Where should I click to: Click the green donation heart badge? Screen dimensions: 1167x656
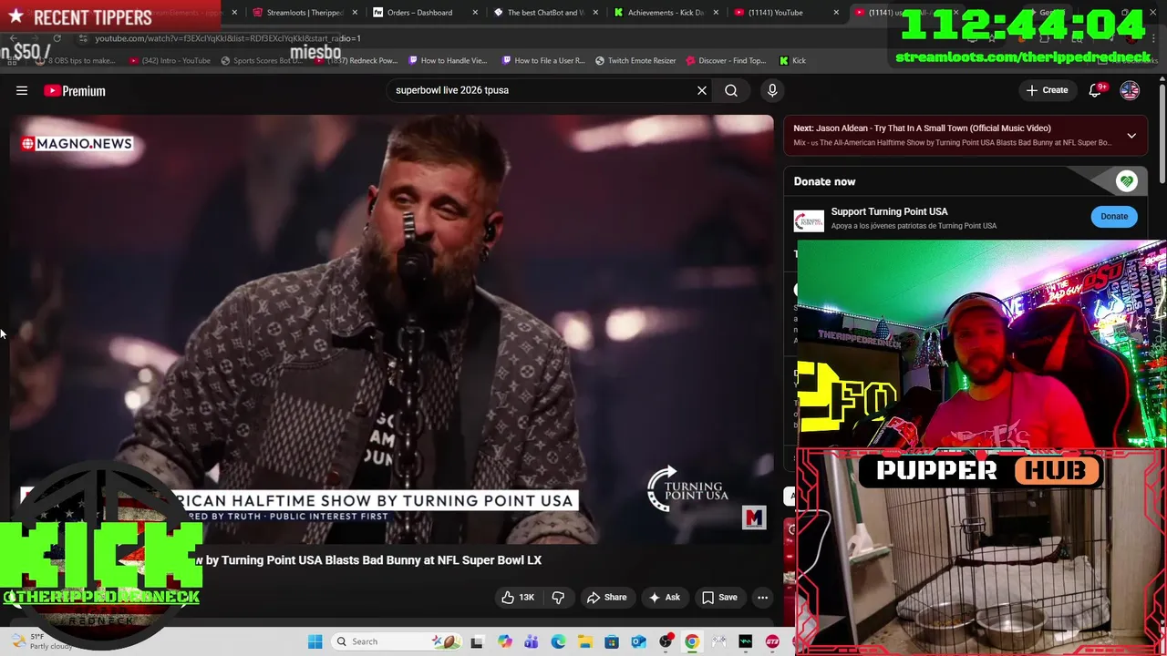(x=1127, y=181)
